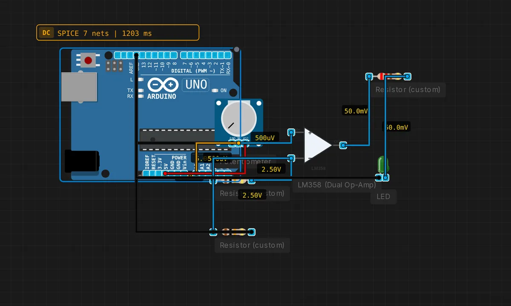The height and width of the screenshot is (306, 511).
Task: Click the potentiometer VCC pin
Action: [245, 143]
